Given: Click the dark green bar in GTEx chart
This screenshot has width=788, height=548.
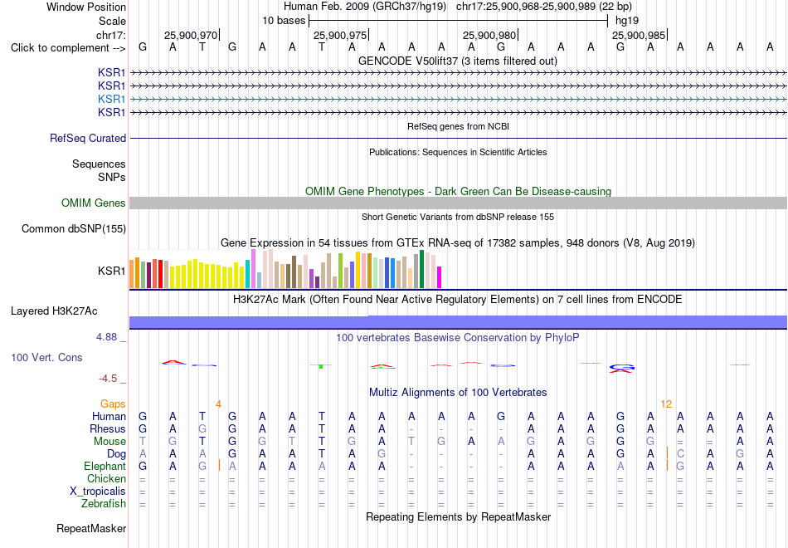Looking at the screenshot, I should [x=422, y=269].
